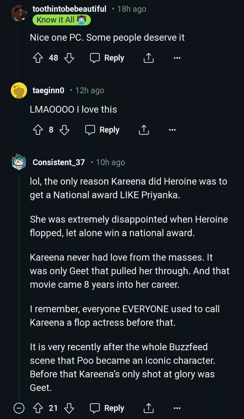Open more options on taeginn0's comment
Image resolution: width=244 pixels, height=419 pixels.
pos(172,130)
